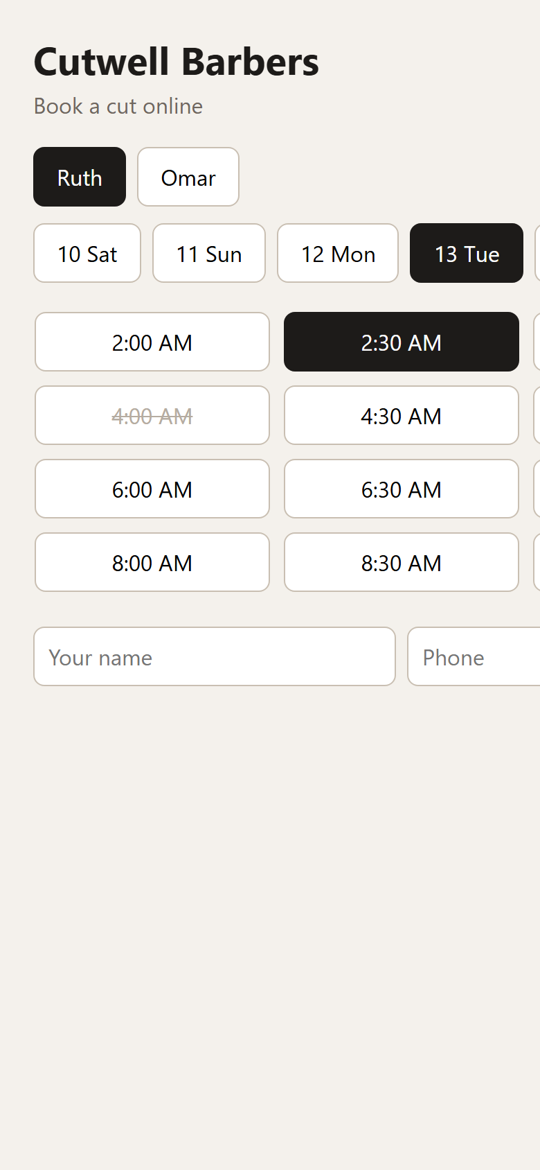540x1170 pixels.
Task: Pick the 10 Sat date
Action: point(87,253)
